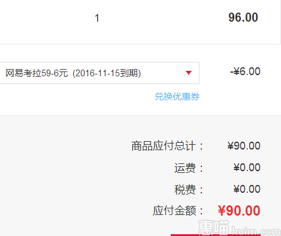Click the item quantity value 1

(x=97, y=18)
